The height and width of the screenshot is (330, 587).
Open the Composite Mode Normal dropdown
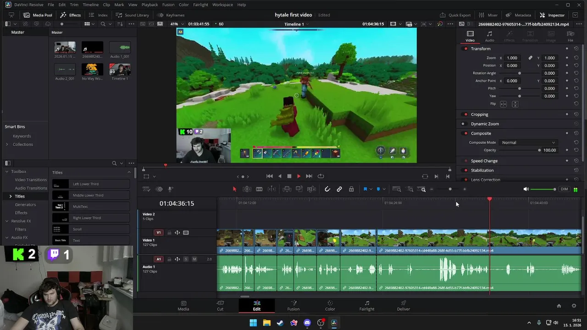[x=528, y=143]
